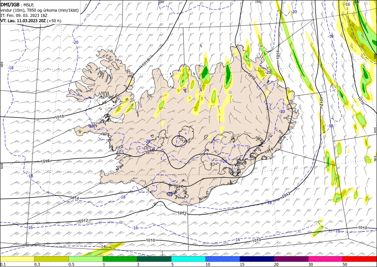Click the closed circular isobar in central Iceland
This screenshot has height=267, width=377.
tap(179, 141)
